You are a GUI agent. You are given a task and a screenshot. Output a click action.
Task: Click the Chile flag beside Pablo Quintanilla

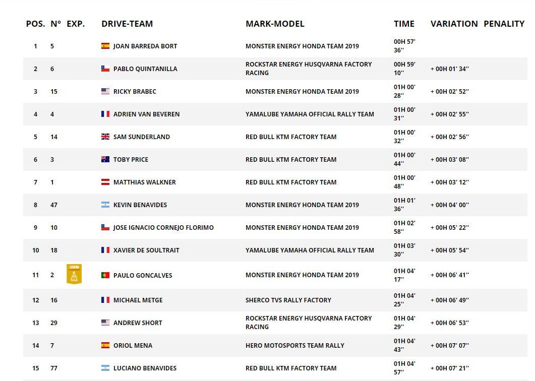tap(105, 69)
